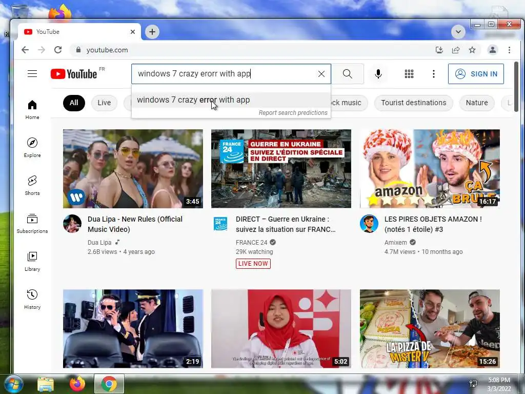525x394 pixels.
Task: Bookmark this page with the star
Action: 472,50
